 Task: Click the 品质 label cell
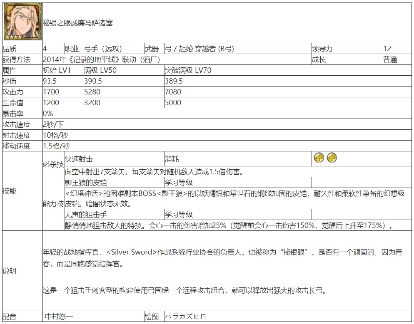click(x=22, y=49)
